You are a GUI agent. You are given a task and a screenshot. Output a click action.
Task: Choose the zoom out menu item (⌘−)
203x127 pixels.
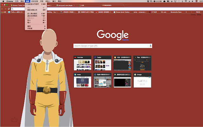click(36, 23)
